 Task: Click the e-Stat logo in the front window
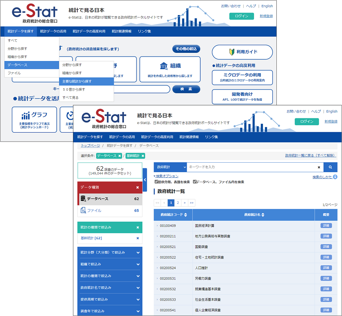pyautogui.click(x=104, y=118)
